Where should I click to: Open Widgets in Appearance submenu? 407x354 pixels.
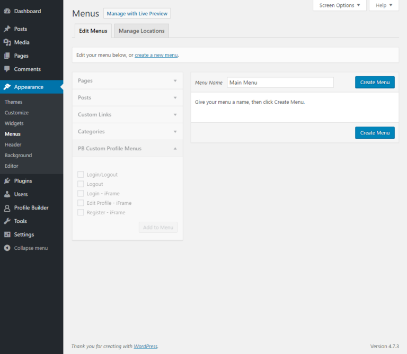click(x=14, y=123)
